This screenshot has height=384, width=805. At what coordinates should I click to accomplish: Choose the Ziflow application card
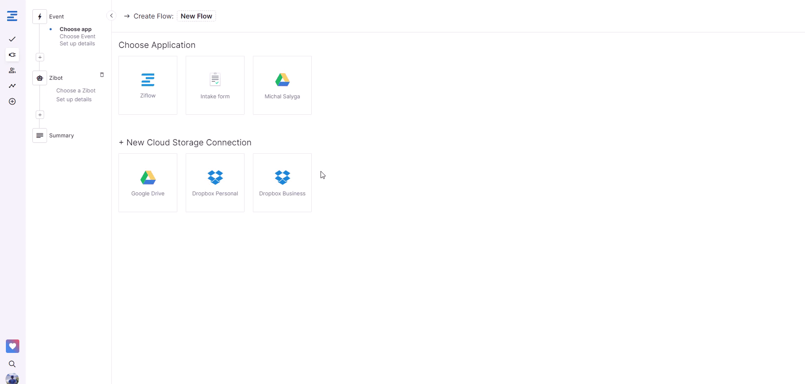pyautogui.click(x=148, y=85)
